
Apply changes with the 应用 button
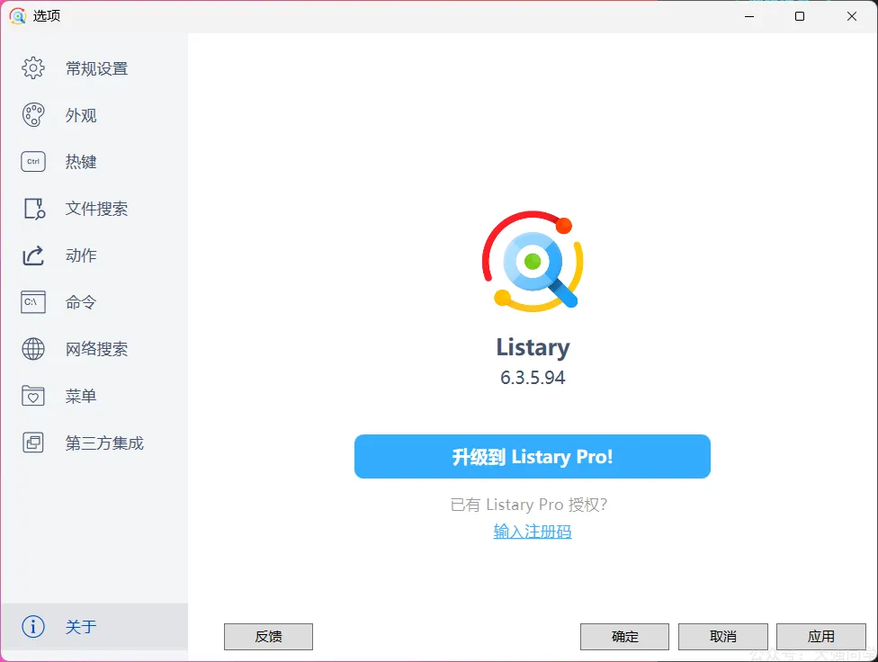click(x=820, y=637)
